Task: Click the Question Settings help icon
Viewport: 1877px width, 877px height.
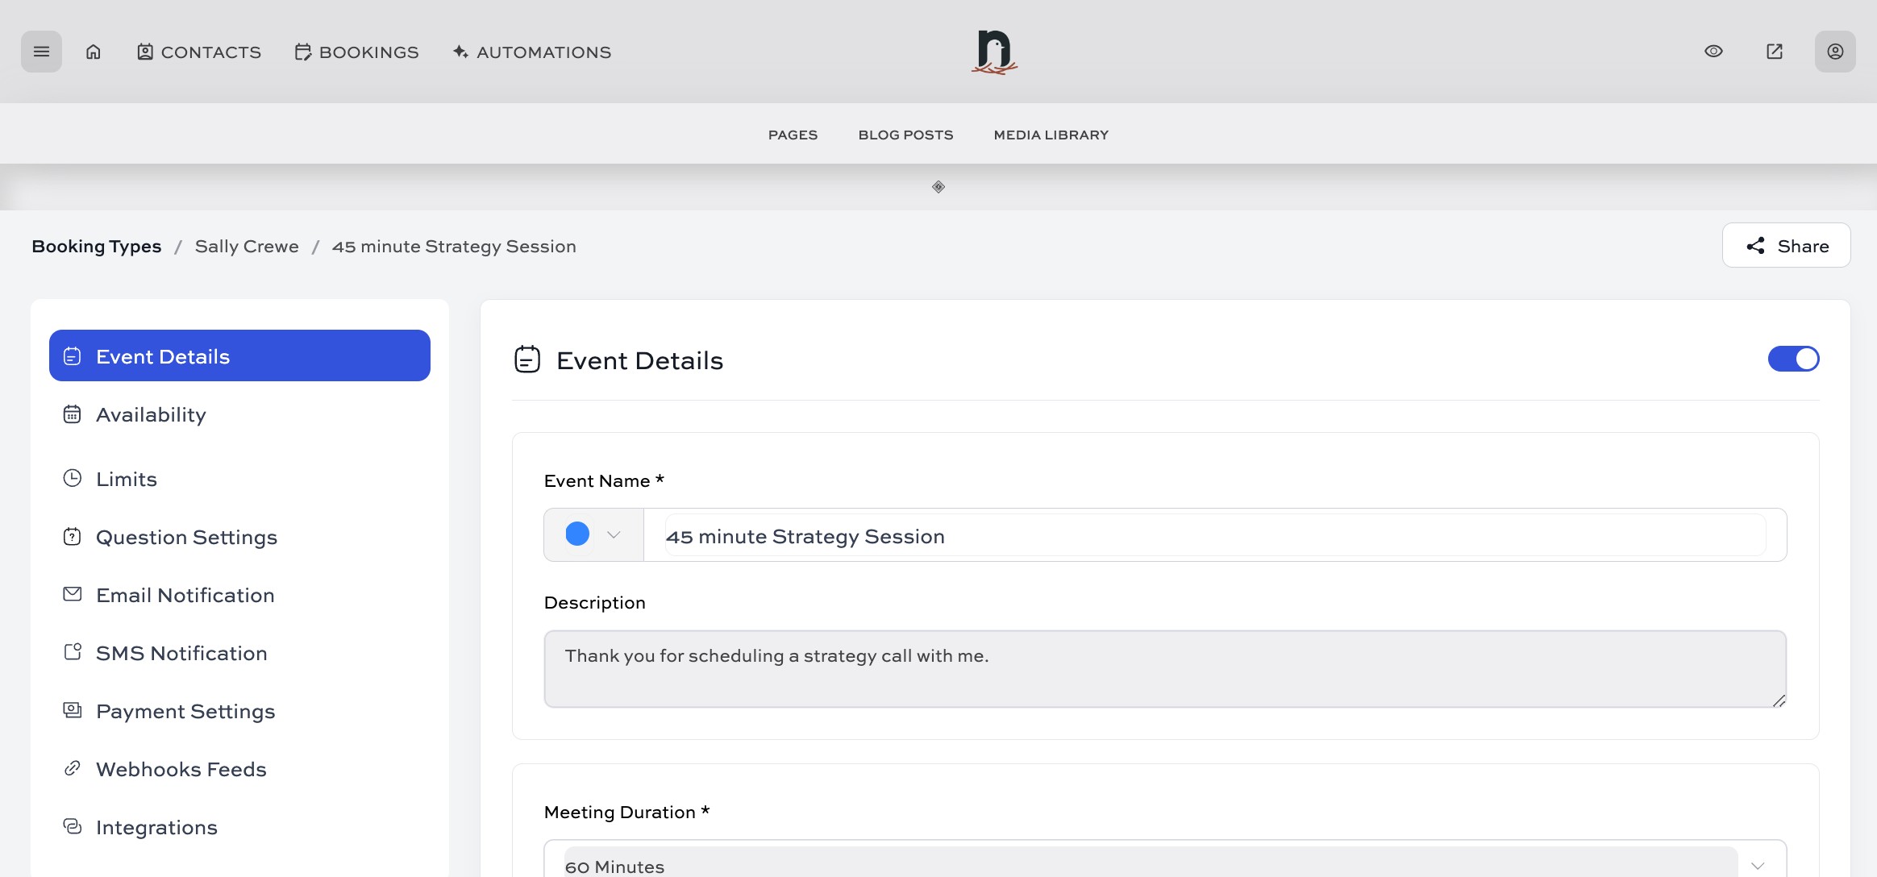Action: (72, 536)
